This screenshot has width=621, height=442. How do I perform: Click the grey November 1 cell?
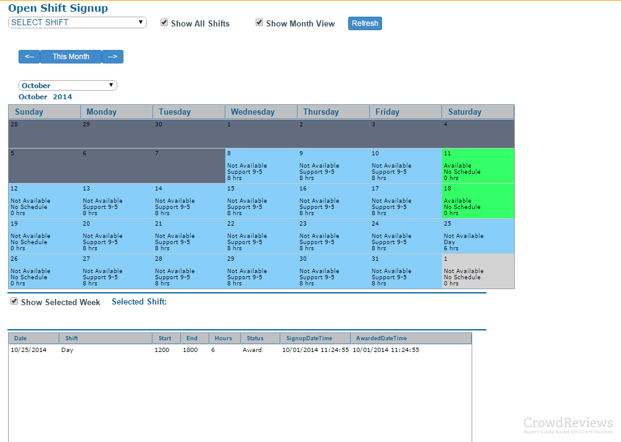pyautogui.click(x=477, y=271)
